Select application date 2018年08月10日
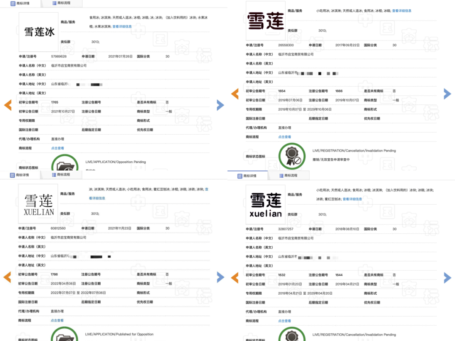455x341 pixels. 347,229
